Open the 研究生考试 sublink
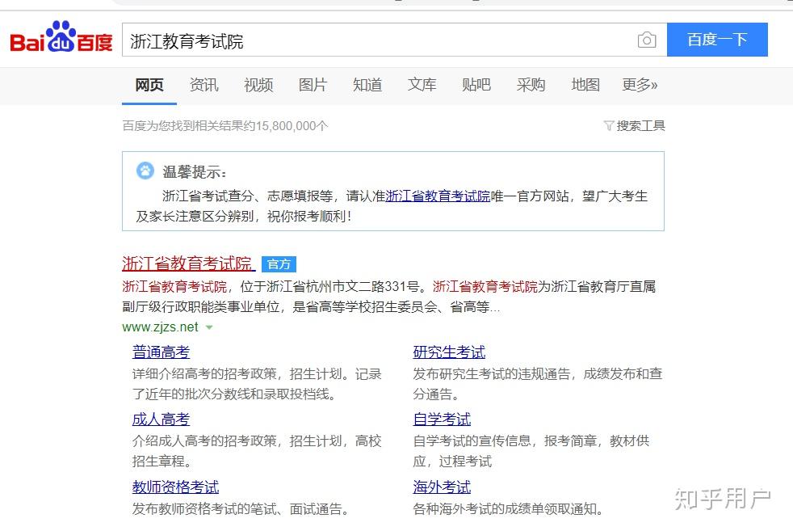This screenshot has width=793, height=527. (x=449, y=352)
